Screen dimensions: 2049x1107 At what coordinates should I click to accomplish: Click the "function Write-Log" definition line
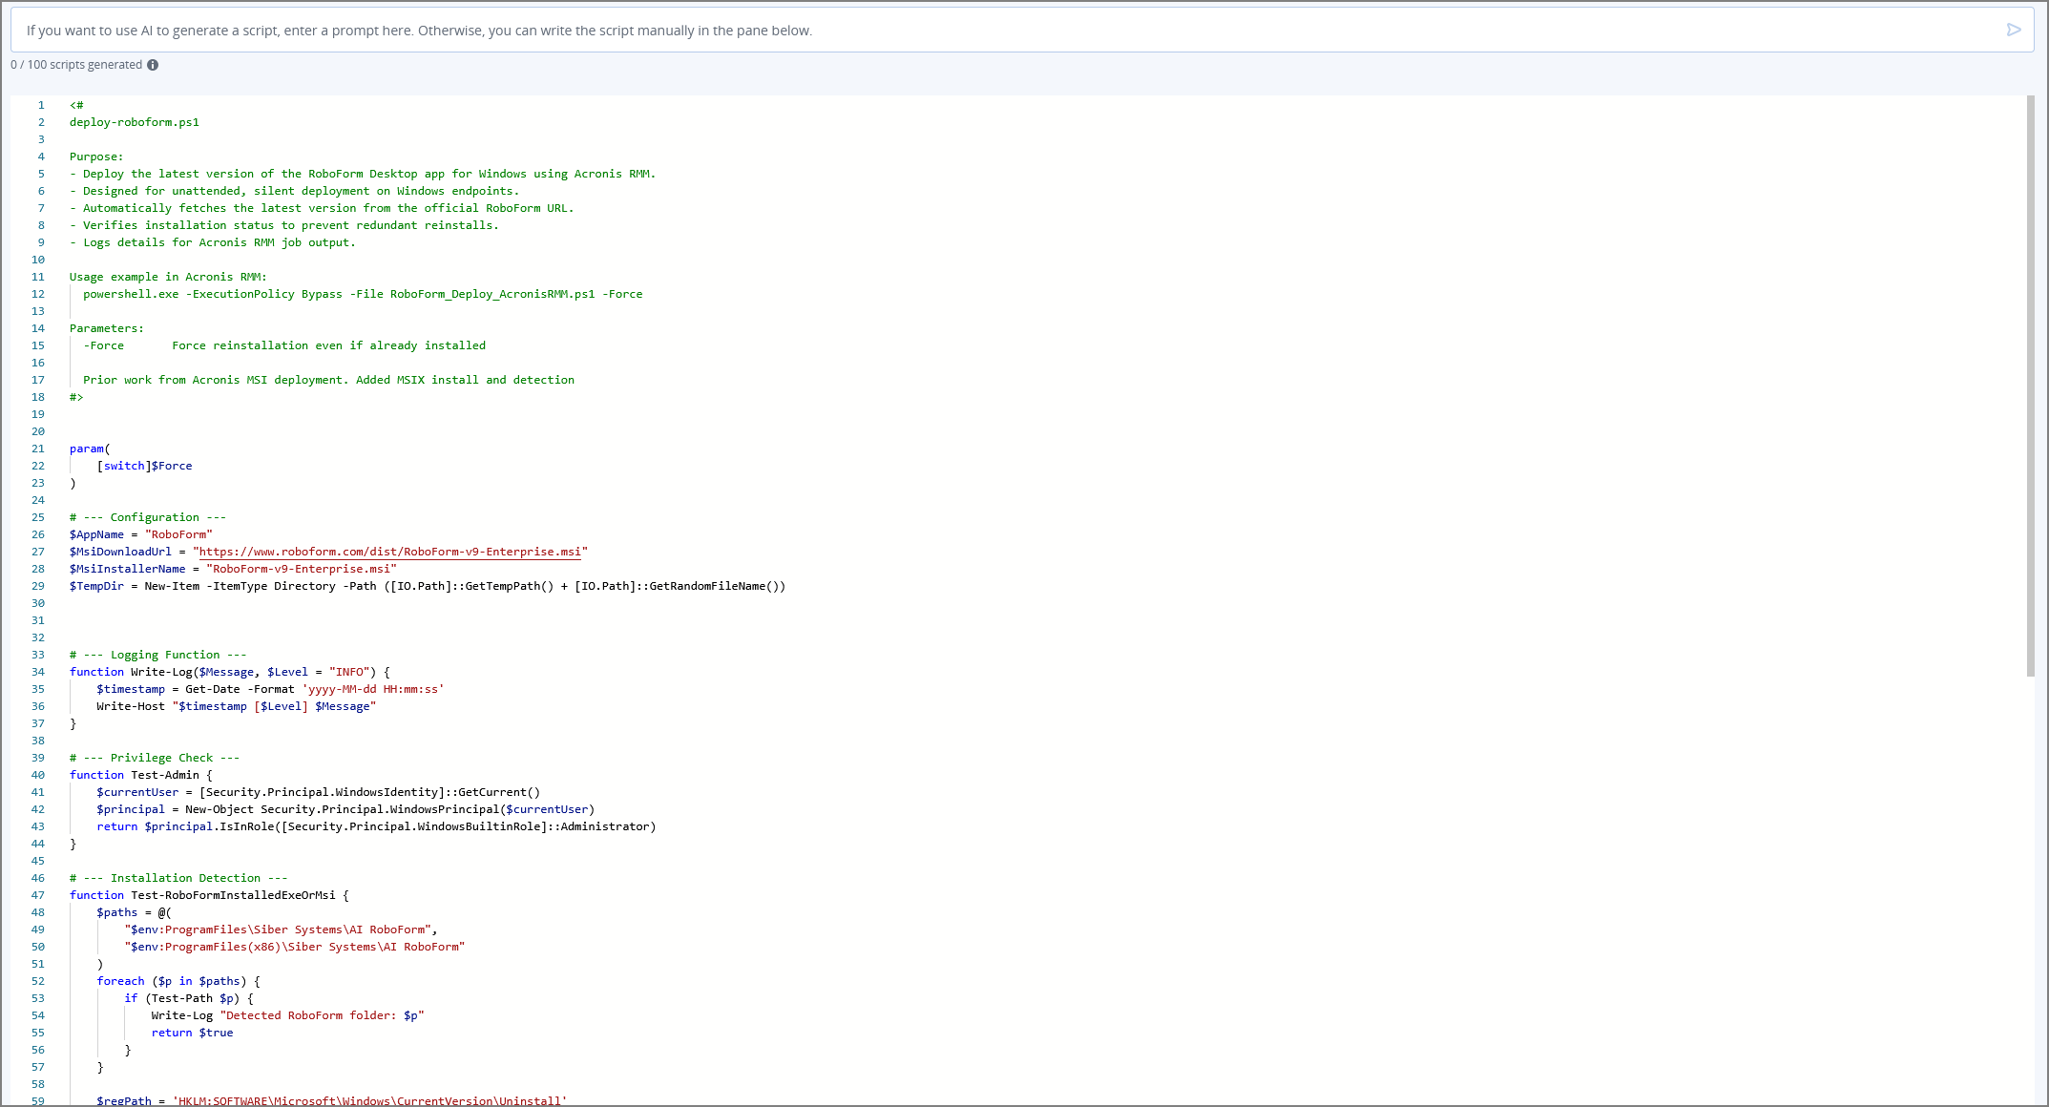230,672
